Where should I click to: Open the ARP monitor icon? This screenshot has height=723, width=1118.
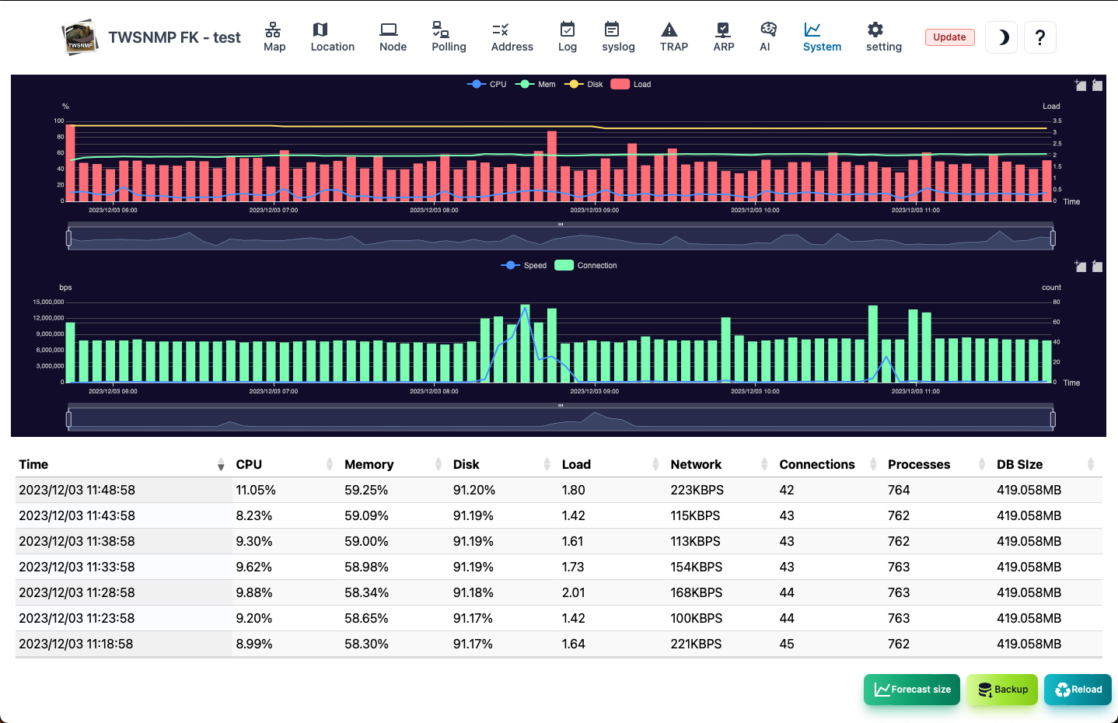coord(723,30)
